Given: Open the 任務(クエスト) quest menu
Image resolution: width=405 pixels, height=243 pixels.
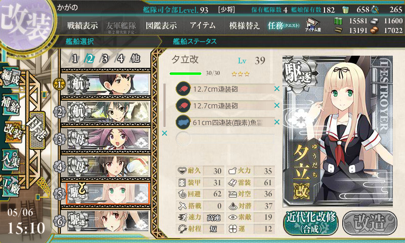Looking at the screenshot, I should tap(283, 25).
